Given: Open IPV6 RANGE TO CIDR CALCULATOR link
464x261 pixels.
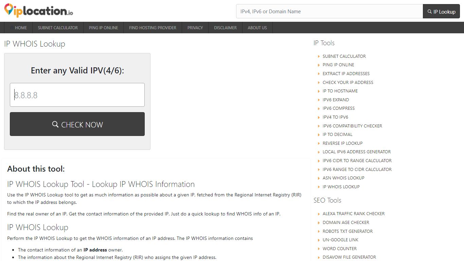Looking at the screenshot, I should (357, 170).
